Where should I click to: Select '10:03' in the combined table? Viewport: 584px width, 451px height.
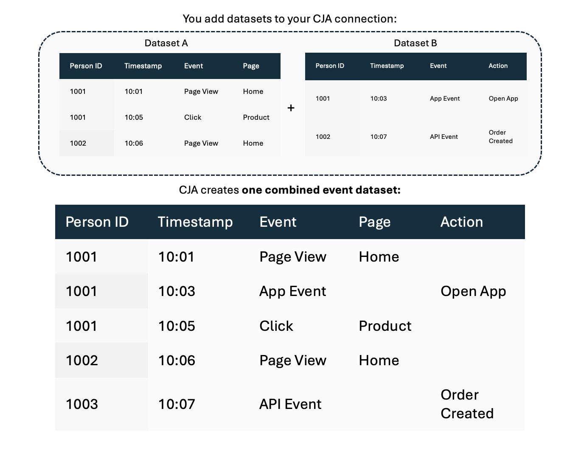[177, 291]
